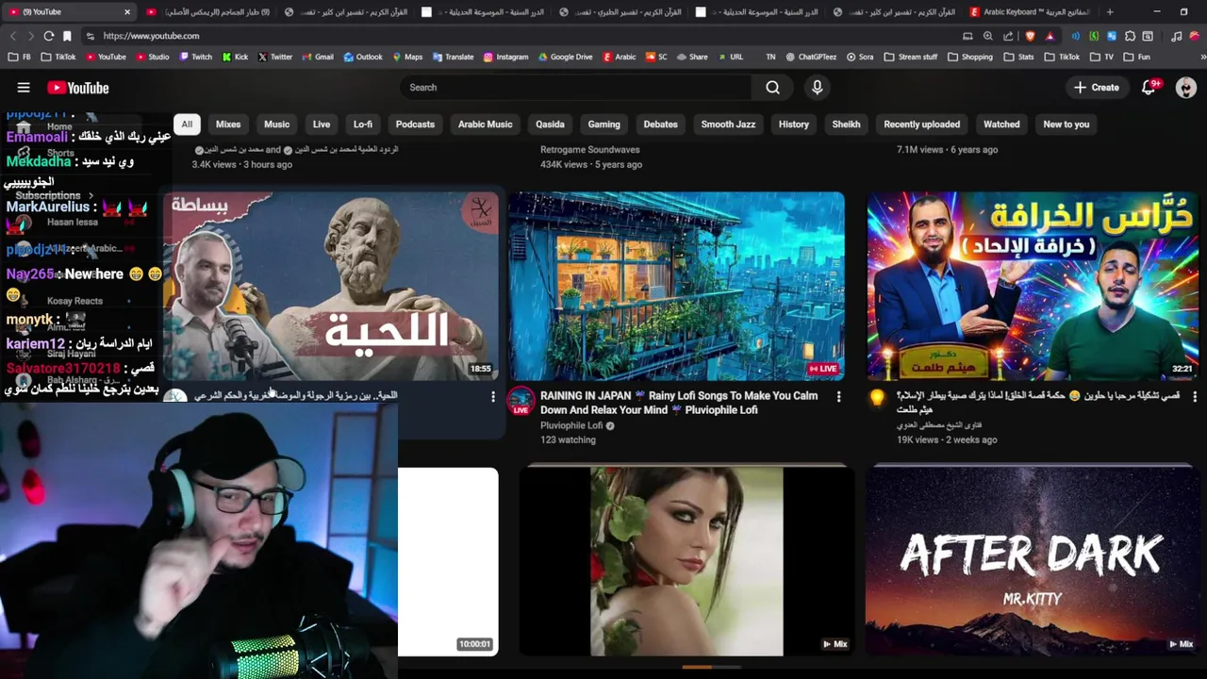Click the lightbulb channel avatar

point(877,399)
